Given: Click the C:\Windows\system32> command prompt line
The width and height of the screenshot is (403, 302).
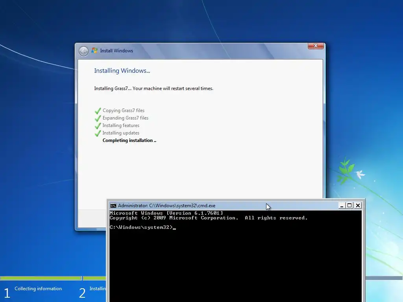Looking at the screenshot, I should click(x=142, y=227).
